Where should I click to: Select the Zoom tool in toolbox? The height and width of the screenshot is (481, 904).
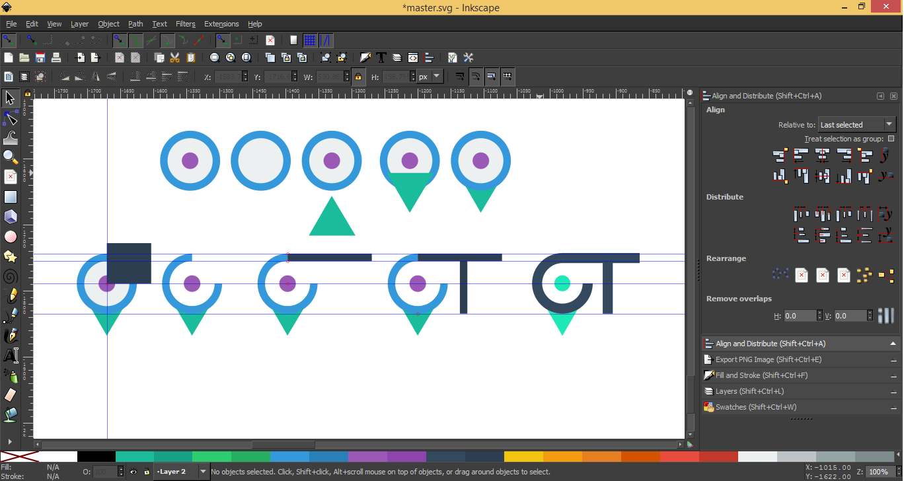(x=11, y=157)
